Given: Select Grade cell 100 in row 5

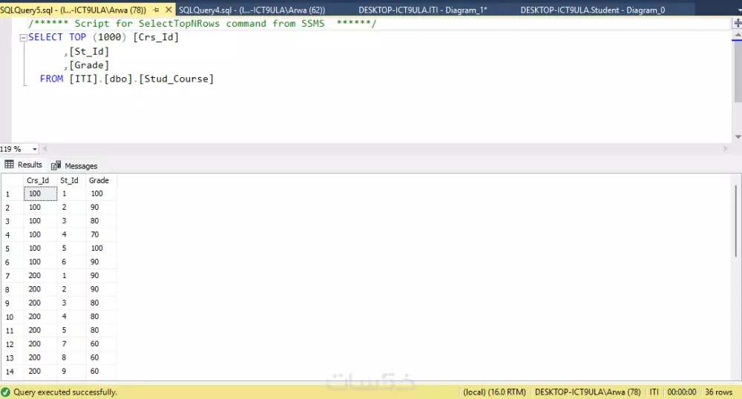Looking at the screenshot, I should coord(101,248).
